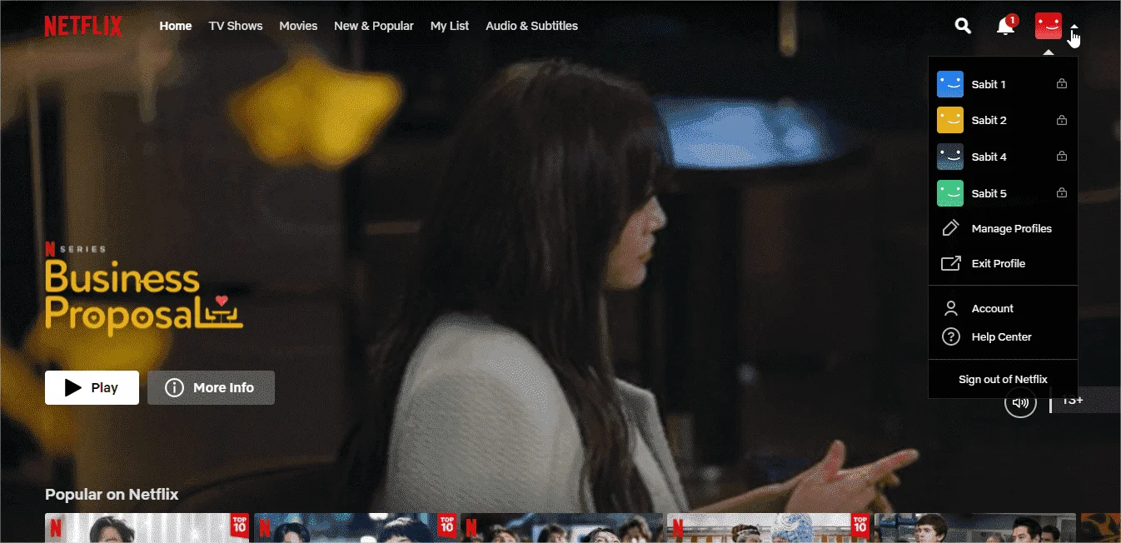Select the green Sabit 5 avatar

point(950,193)
